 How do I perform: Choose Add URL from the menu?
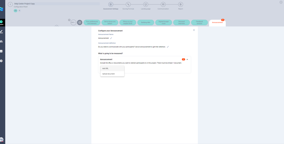(105, 69)
